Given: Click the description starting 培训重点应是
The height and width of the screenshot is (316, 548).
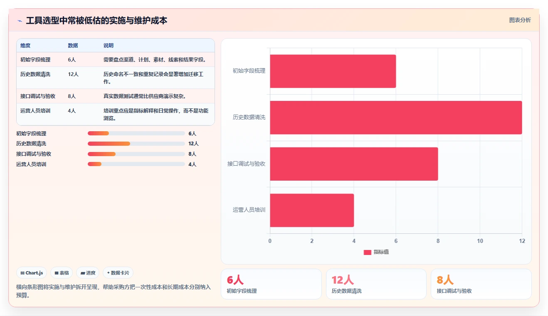Looking at the screenshot, I should point(156,115).
